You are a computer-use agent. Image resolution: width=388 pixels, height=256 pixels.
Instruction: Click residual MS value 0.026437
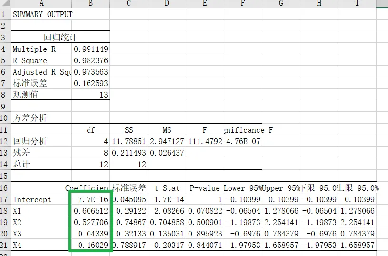[x=167, y=152]
